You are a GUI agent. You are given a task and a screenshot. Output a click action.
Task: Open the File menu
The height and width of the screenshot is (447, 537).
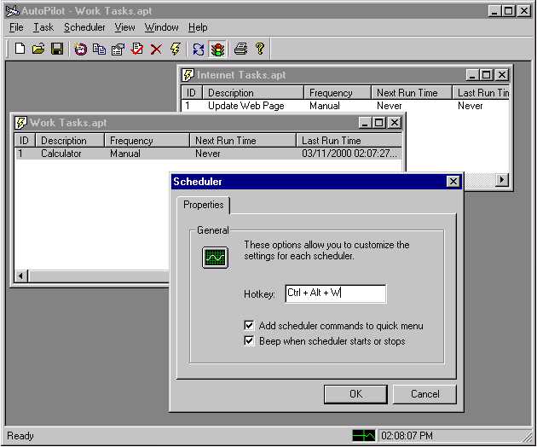click(16, 27)
